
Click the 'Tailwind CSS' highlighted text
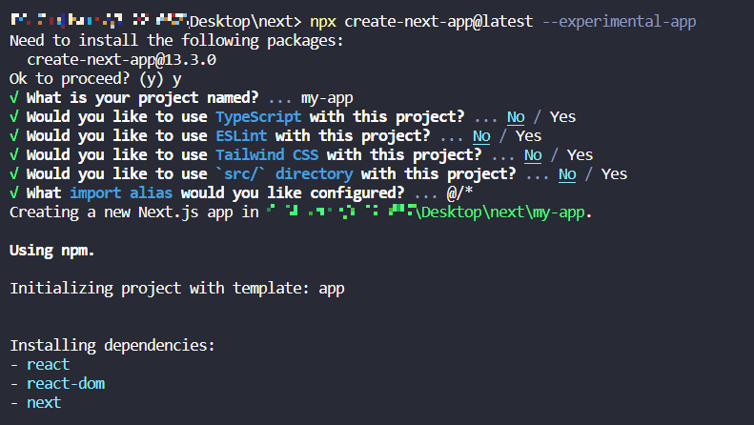267,154
